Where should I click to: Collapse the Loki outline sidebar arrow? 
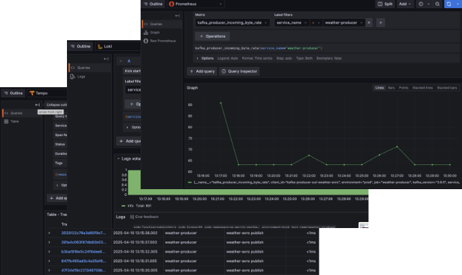(x=106, y=59)
